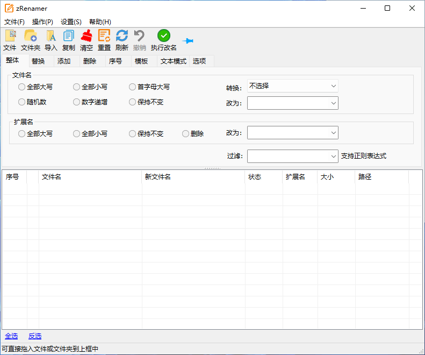Open the 操作(P) menu
Screen dimensions: 425x355
point(42,22)
